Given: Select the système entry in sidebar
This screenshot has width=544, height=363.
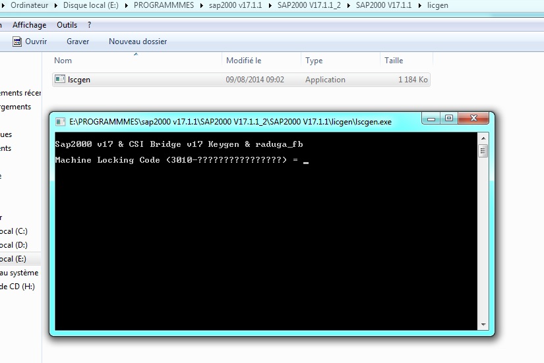Looking at the screenshot, I should point(19,273).
